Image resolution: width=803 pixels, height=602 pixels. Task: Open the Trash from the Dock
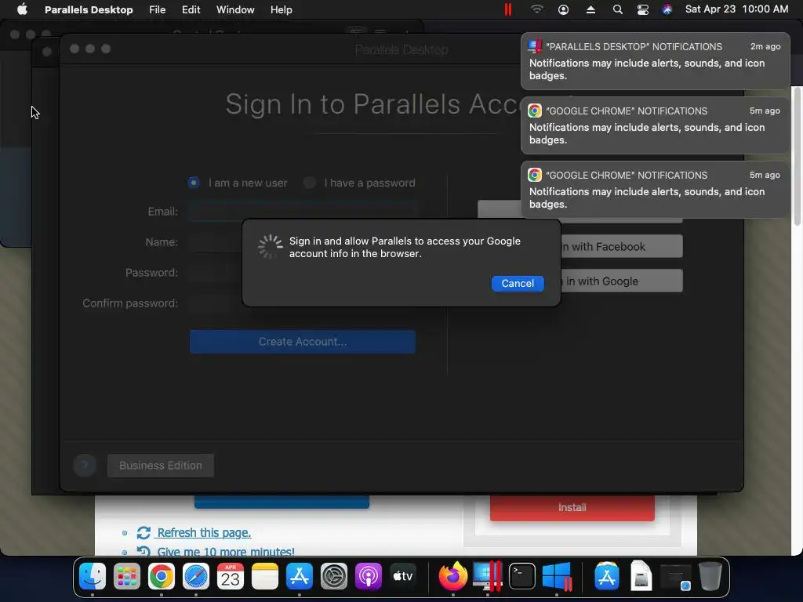click(x=710, y=576)
